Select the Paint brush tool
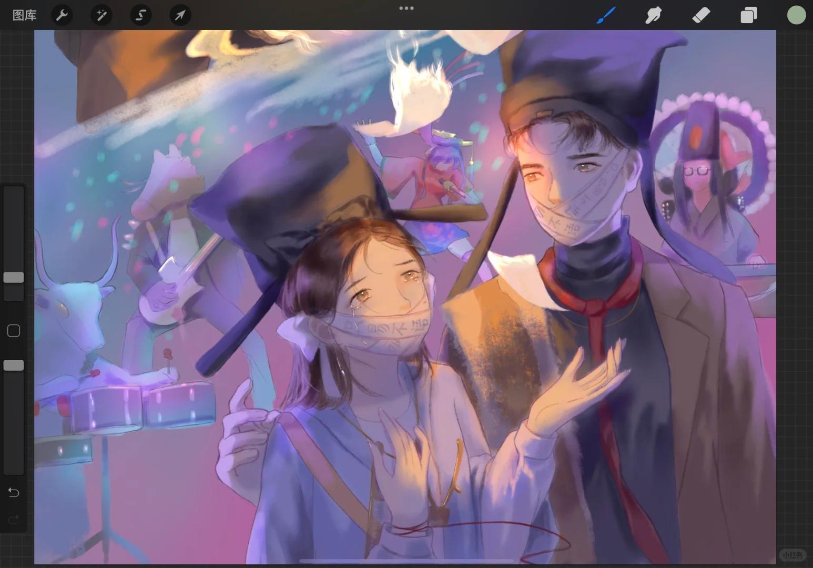 [606, 15]
